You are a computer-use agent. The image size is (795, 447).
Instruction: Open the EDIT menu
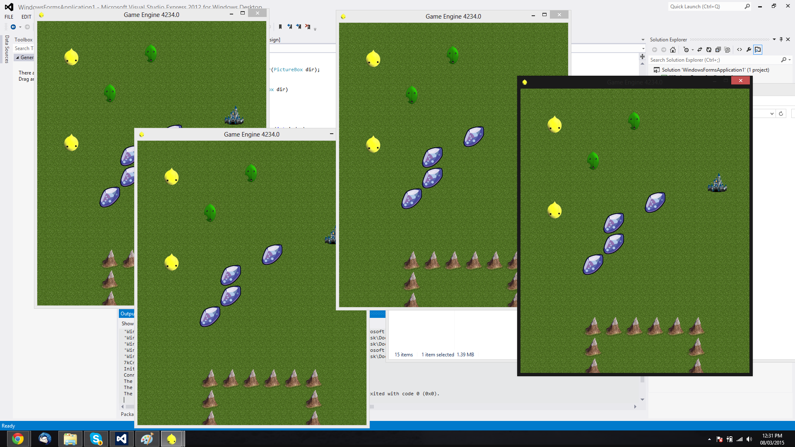(x=26, y=17)
